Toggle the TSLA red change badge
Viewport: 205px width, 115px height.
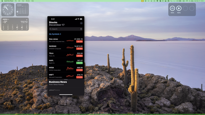pos(79,56)
